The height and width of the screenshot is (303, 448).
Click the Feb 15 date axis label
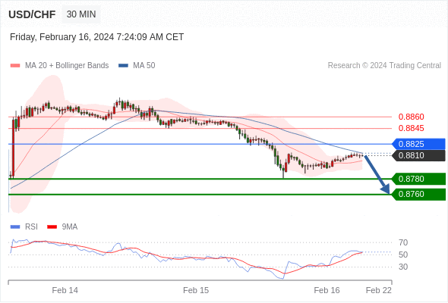click(196, 290)
